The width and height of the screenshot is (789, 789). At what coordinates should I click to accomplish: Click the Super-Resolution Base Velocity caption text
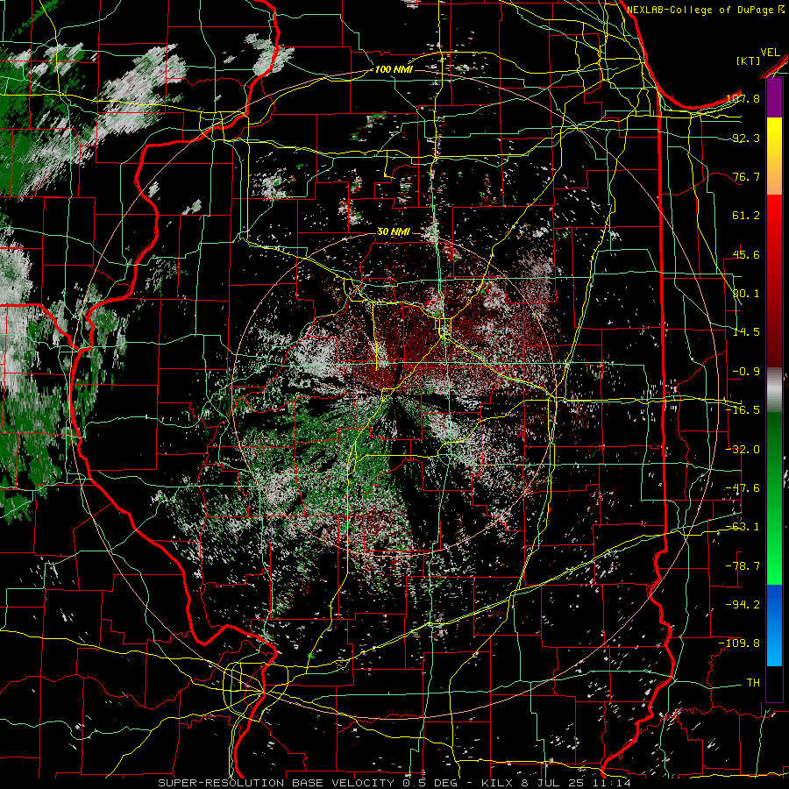pyautogui.click(x=394, y=783)
